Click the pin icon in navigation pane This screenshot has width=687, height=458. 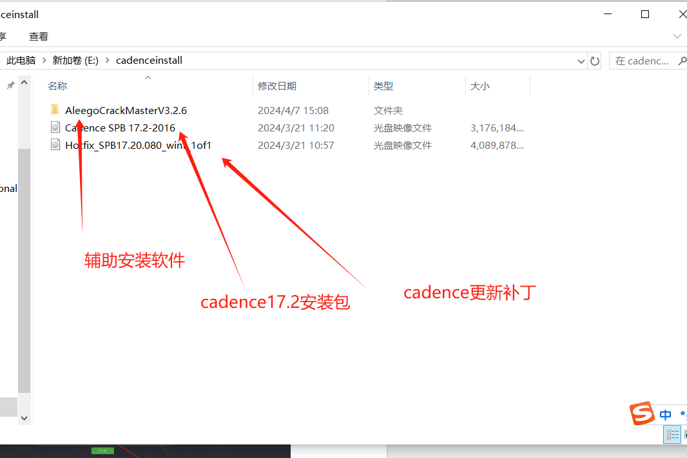click(x=10, y=85)
